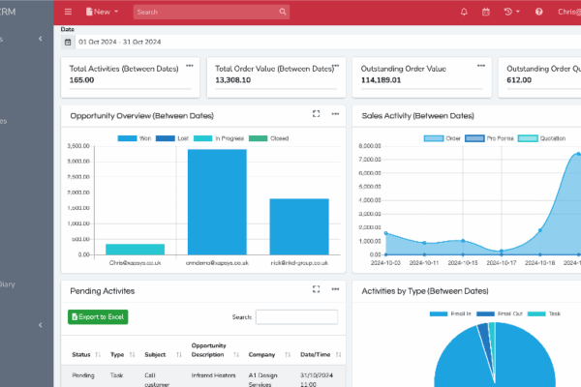Open options for Outstanding Order Value card
The height and width of the screenshot is (387, 581).
click(481, 66)
